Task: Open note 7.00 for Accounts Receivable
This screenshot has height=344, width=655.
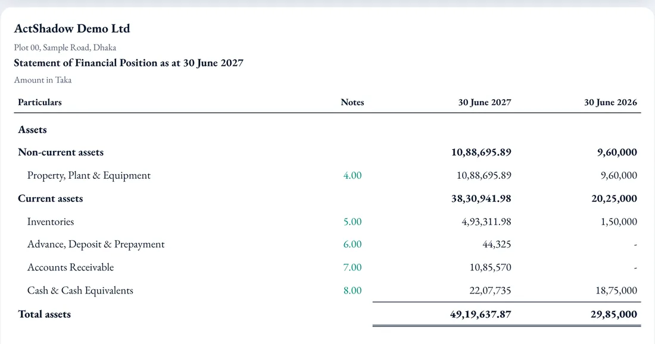Action: 352,267
